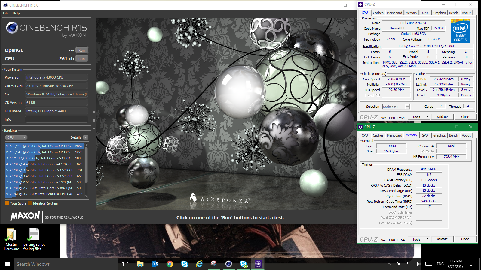The width and height of the screenshot is (481, 270).
Task: Show hidden system tray icons
Action: pyautogui.click(x=389, y=264)
